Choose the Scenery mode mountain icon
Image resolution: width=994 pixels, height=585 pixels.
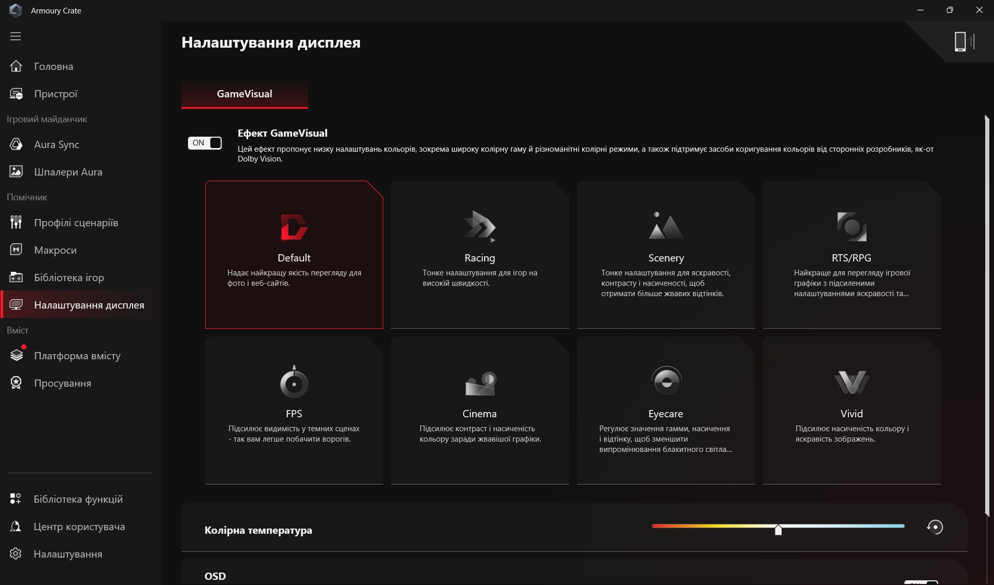tap(666, 226)
